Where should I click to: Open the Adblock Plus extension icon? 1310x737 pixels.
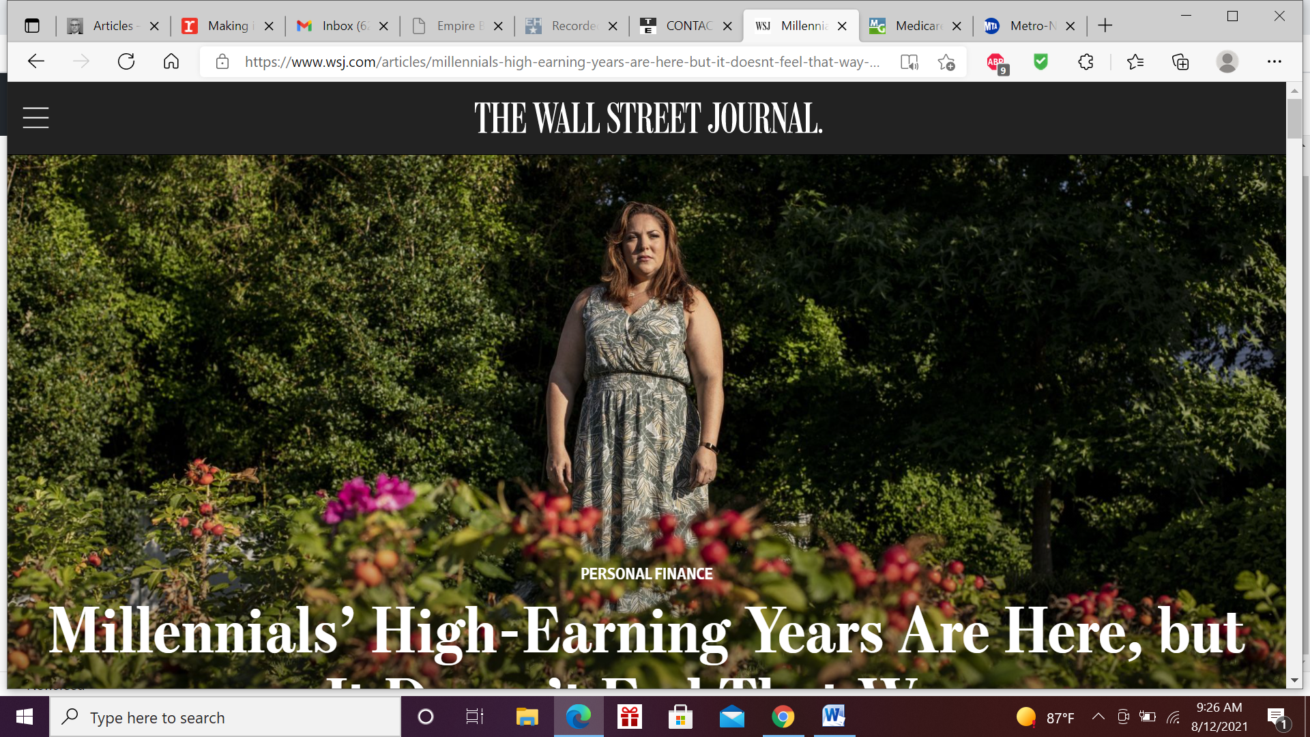tap(997, 63)
